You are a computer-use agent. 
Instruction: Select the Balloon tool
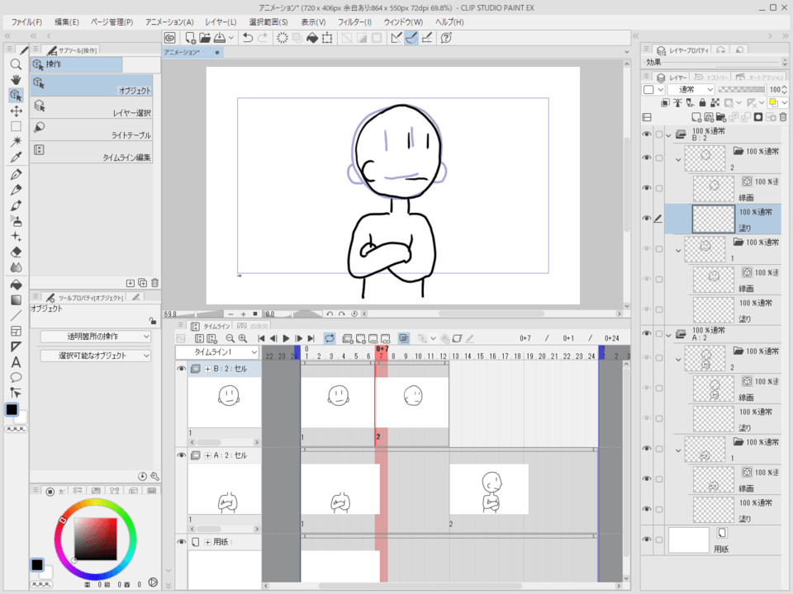[x=17, y=377]
